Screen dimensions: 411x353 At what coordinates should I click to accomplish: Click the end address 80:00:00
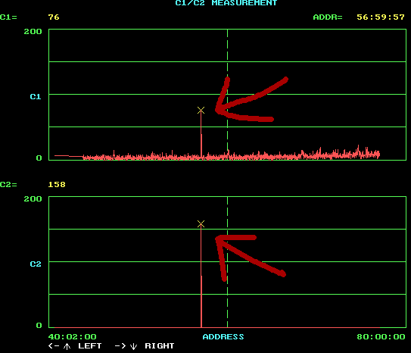coord(381,337)
